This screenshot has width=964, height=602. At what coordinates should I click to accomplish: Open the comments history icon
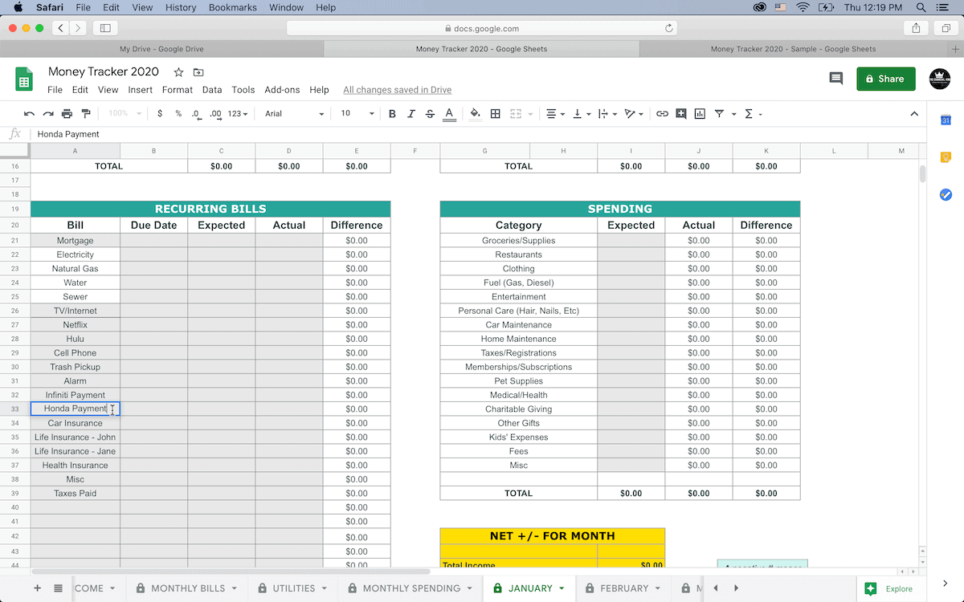[x=836, y=79]
